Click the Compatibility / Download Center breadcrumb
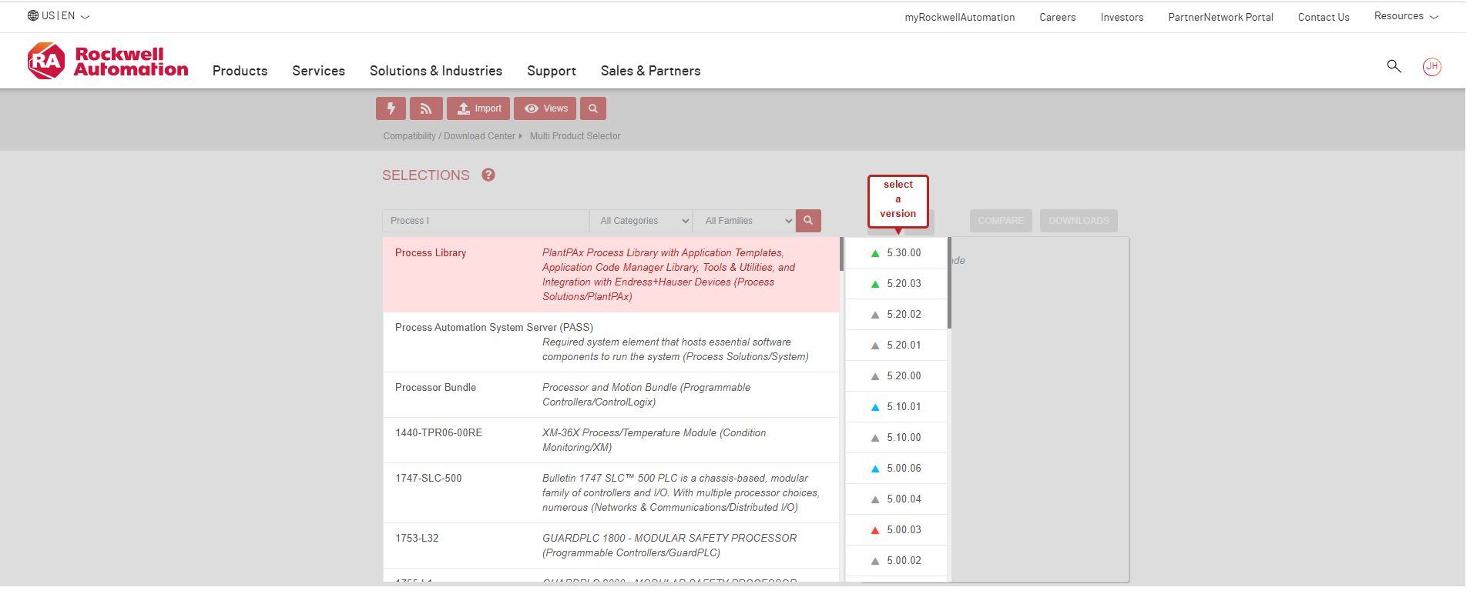Viewport: 1473px width, 594px height. click(x=449, y=136)
